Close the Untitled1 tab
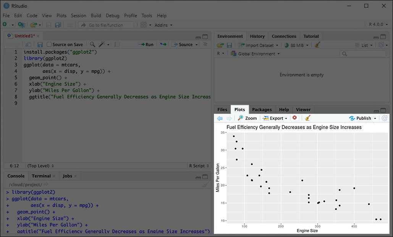Viewport: 393px width, 237px height. coord(38,36)
